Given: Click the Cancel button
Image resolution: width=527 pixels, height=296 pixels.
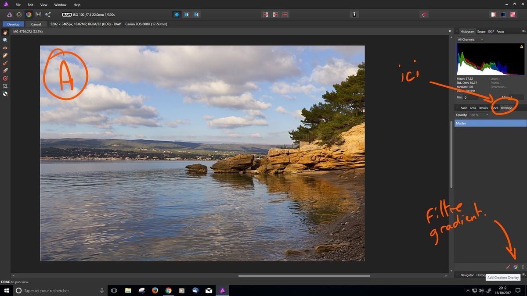Looking at the screenshot, I should [x=36, y=24].
